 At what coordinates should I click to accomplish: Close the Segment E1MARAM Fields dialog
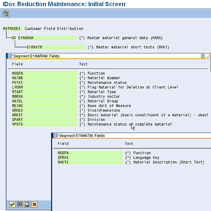[x=203, y=56]
